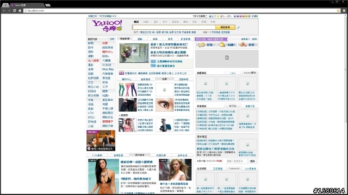The width and height of the screenshot is (348, 195).
Task: Play the video with two men thumbnail
Action: click(101, 140)
